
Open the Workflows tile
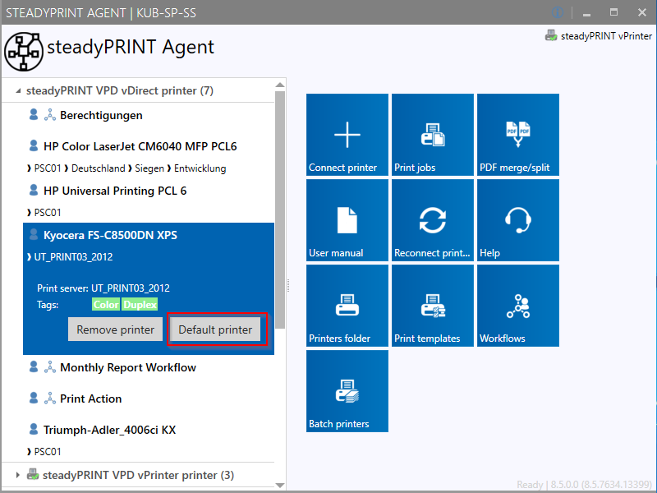pyautogui.click(x=518, y=306)
